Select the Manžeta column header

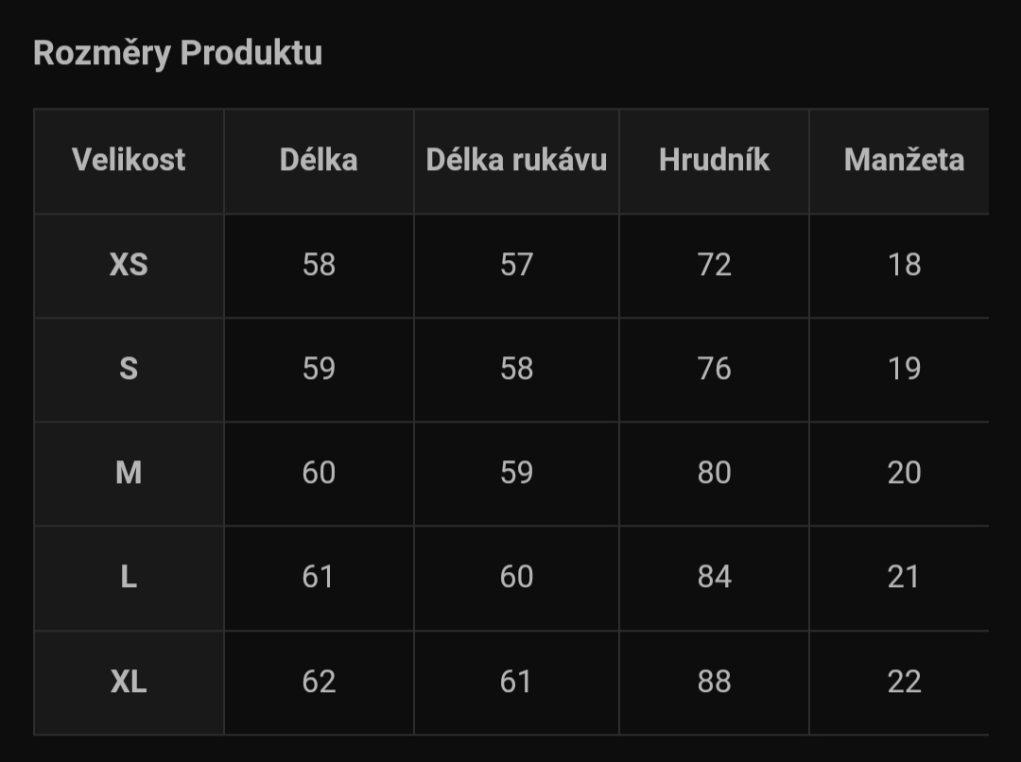tap(905, 160)
